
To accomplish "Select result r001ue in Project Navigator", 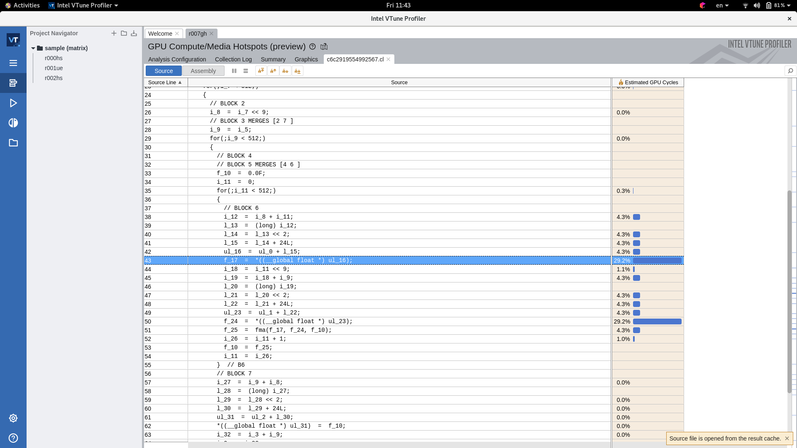I will click(x=54, y=68).
